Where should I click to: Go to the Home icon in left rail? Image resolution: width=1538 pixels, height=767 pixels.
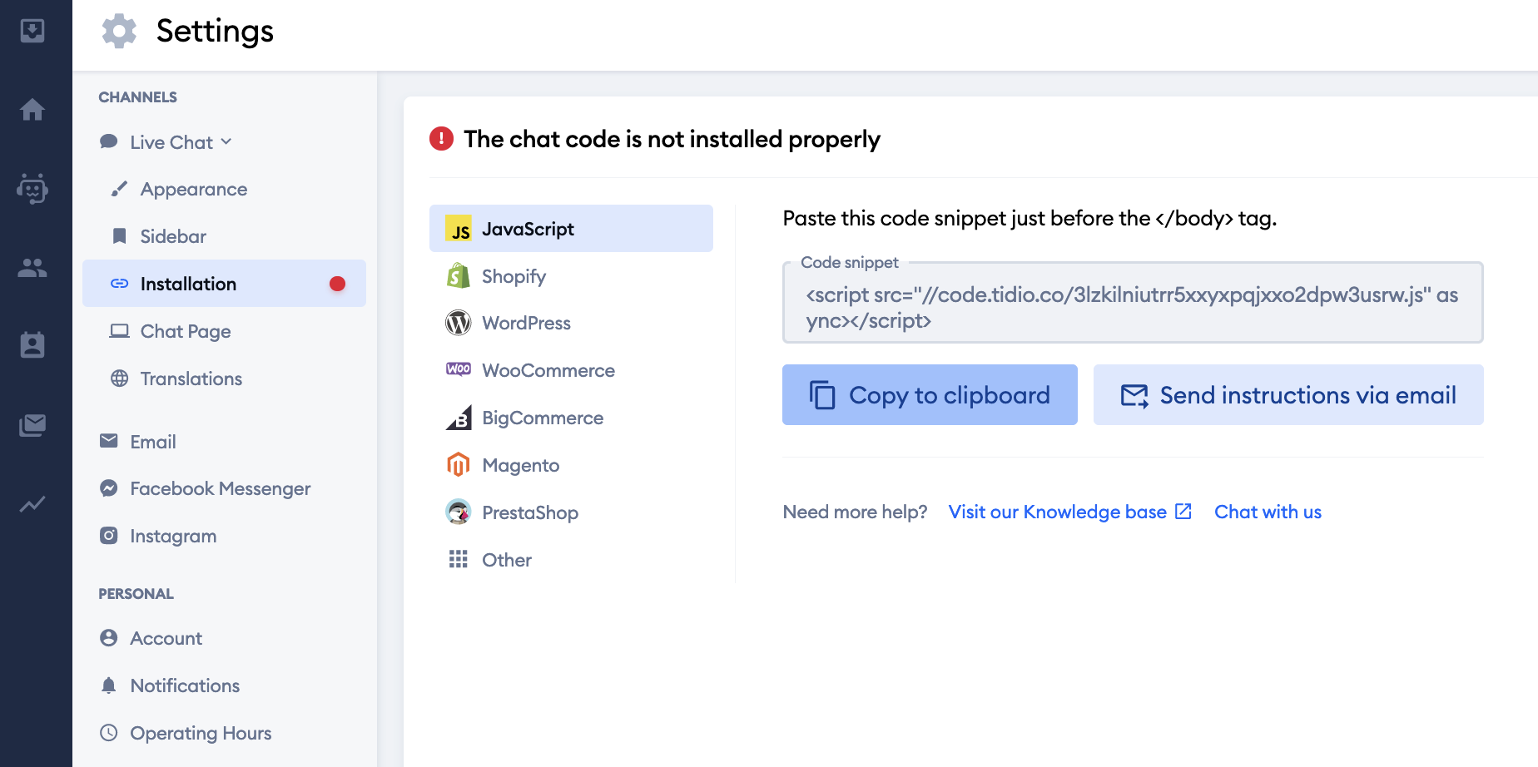point(32,110)
